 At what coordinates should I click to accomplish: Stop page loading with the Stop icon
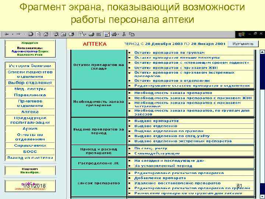click(x=31, y=34)
